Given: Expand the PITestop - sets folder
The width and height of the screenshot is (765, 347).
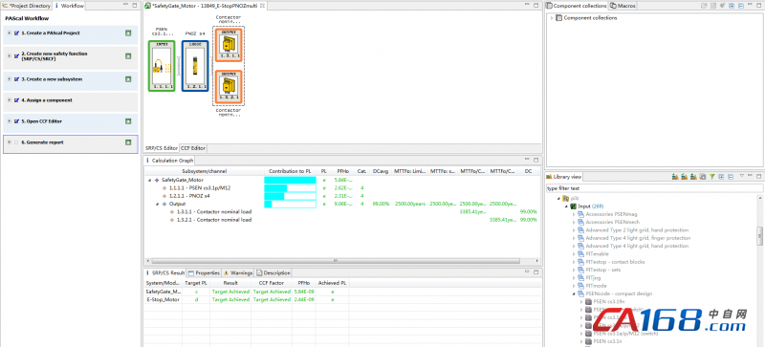Looking at the screenshot, I should click(x=574, y=270).
